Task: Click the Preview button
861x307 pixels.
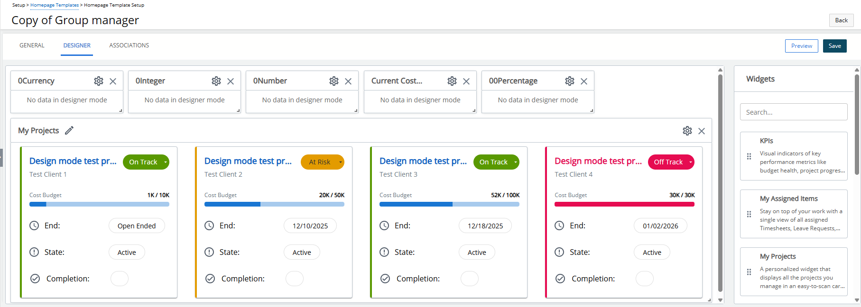Action: (x=801, y=46)
